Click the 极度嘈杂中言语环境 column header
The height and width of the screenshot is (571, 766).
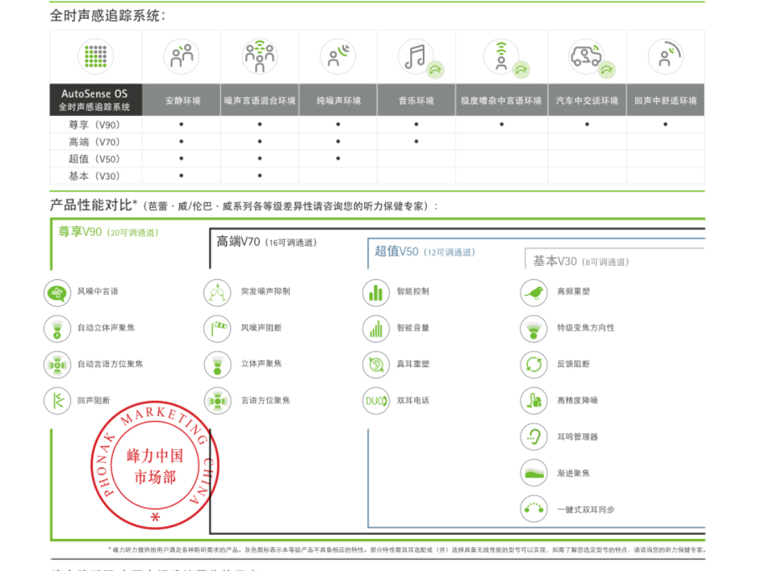pyautogui.click(x=502, y=100)
